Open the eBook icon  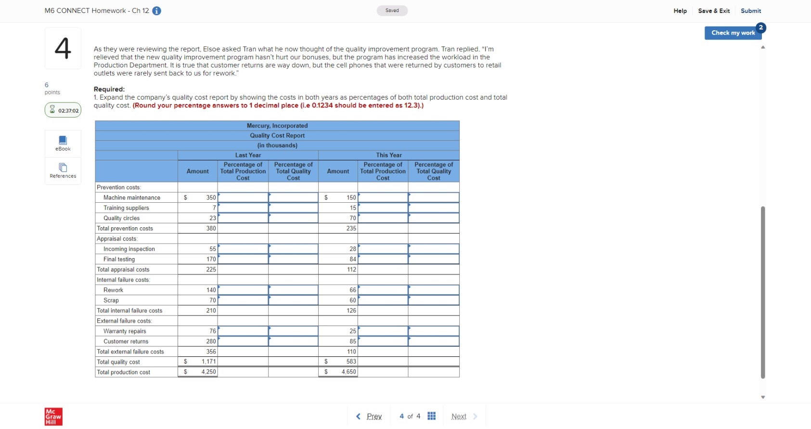pyautogui.click(x=63, y=143)
